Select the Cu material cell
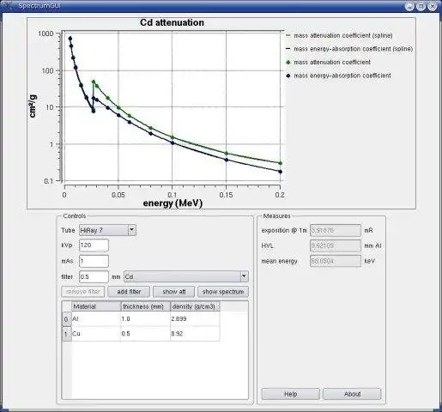The image size is (442, 412). [96, 334]
